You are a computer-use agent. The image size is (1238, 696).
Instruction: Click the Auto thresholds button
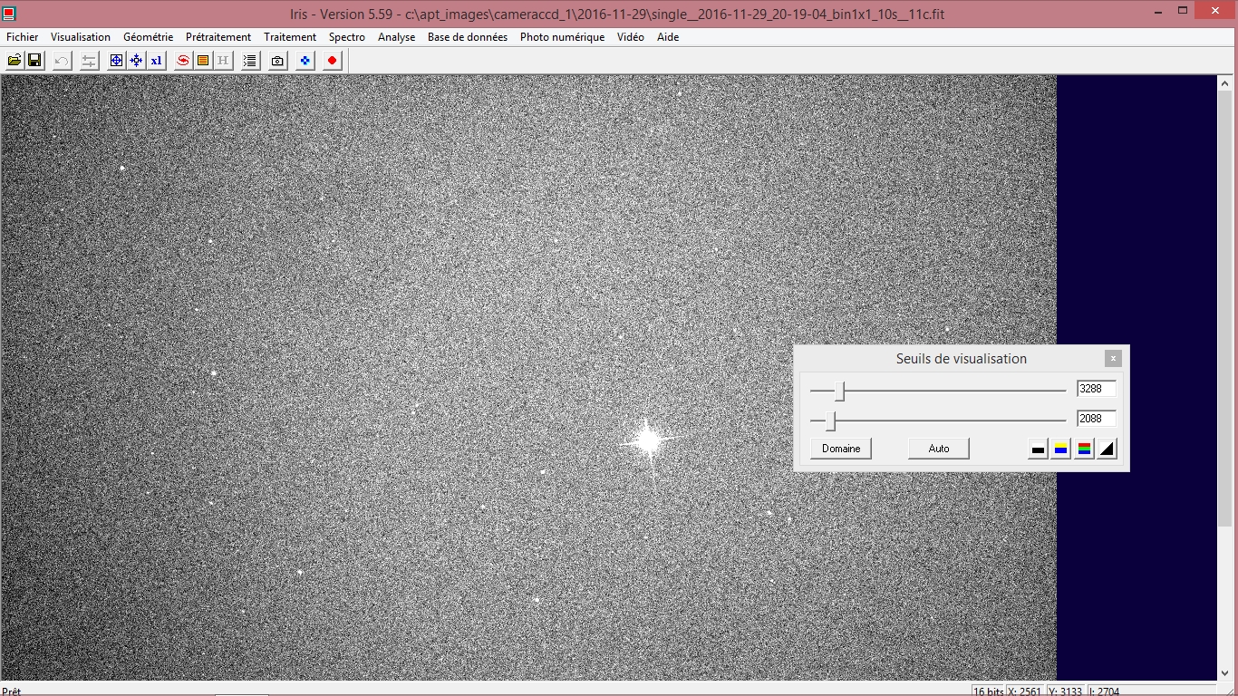[x=939, y=449]
